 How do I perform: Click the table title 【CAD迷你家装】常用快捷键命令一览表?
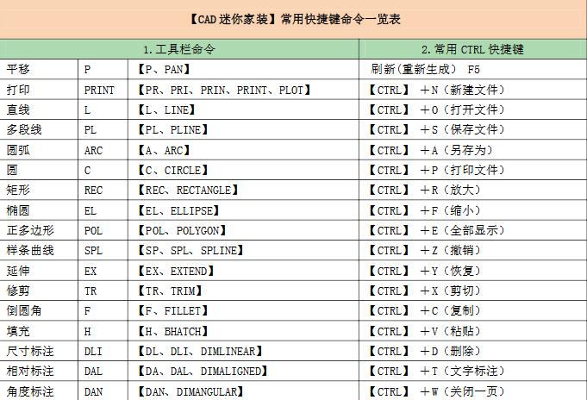(x=295, y=19)
